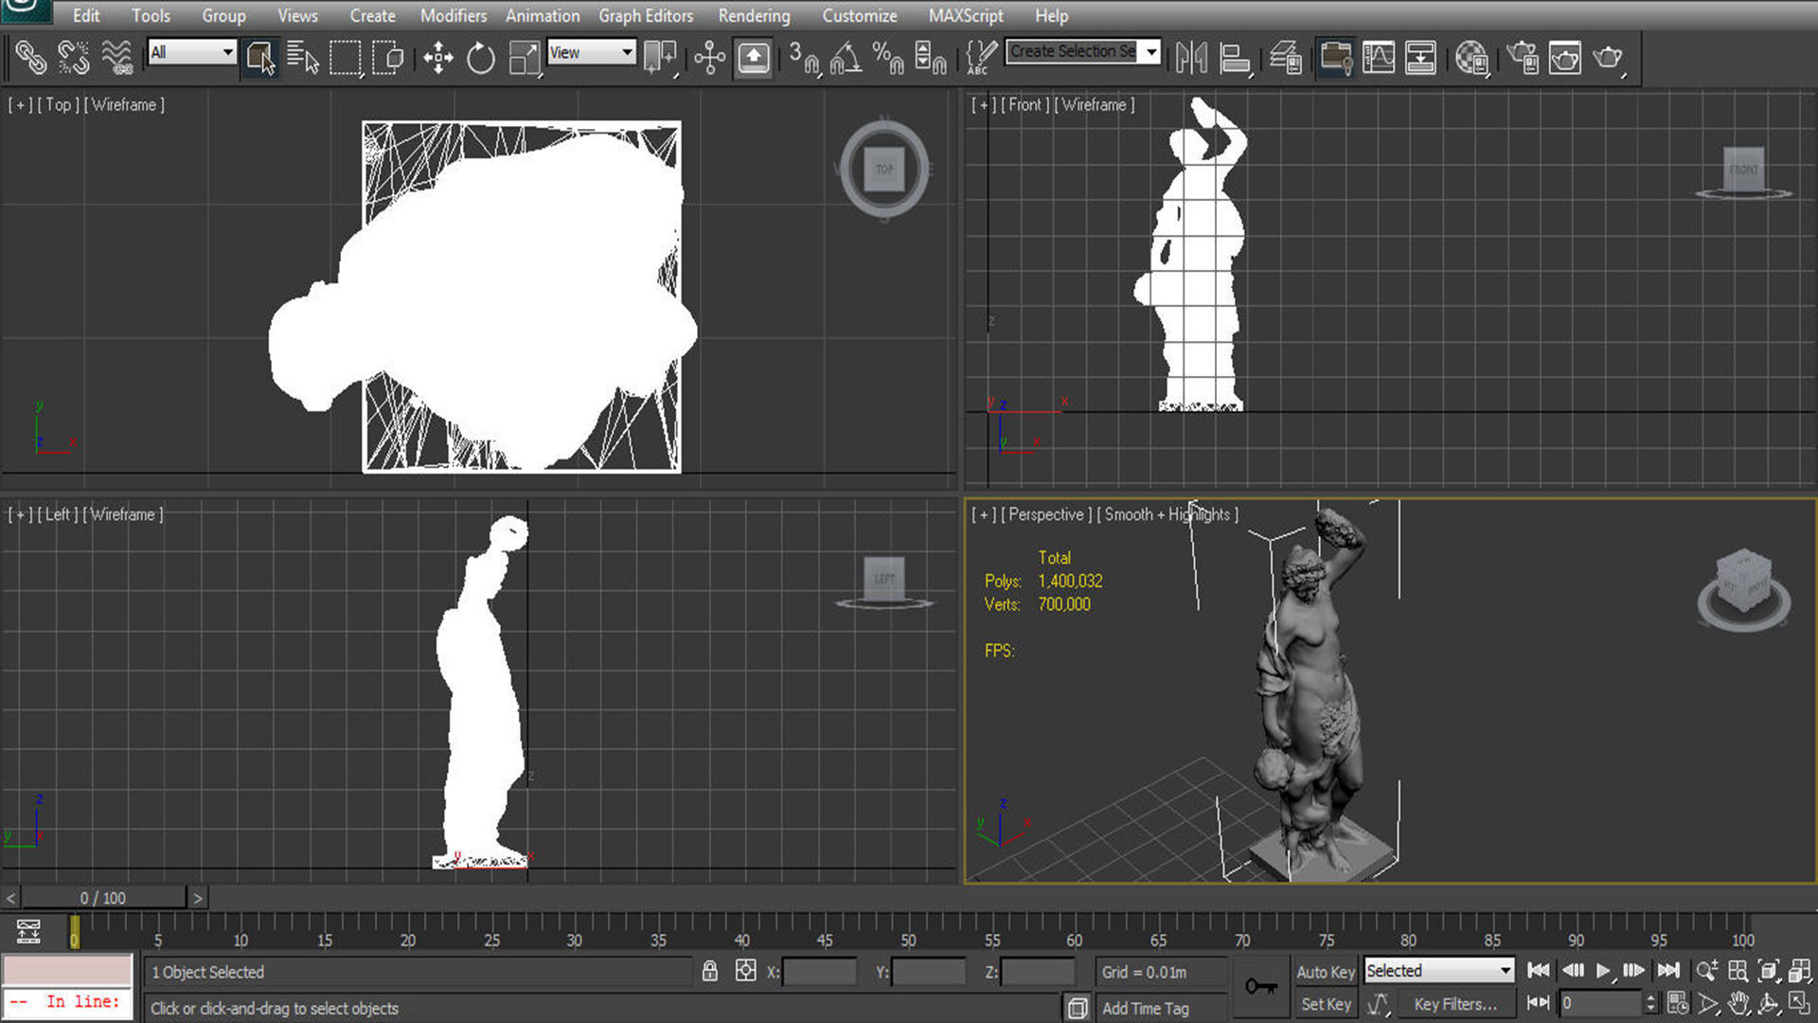Screen dimensions: 1818x1023
Task: Click the time slider right arrow
Action: click(198, 898)
